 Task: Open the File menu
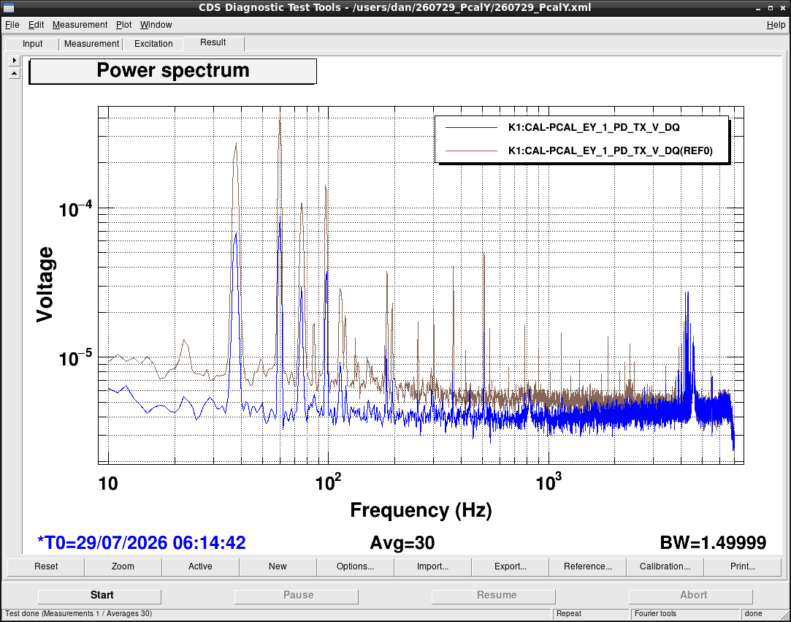tap(12, 25)
